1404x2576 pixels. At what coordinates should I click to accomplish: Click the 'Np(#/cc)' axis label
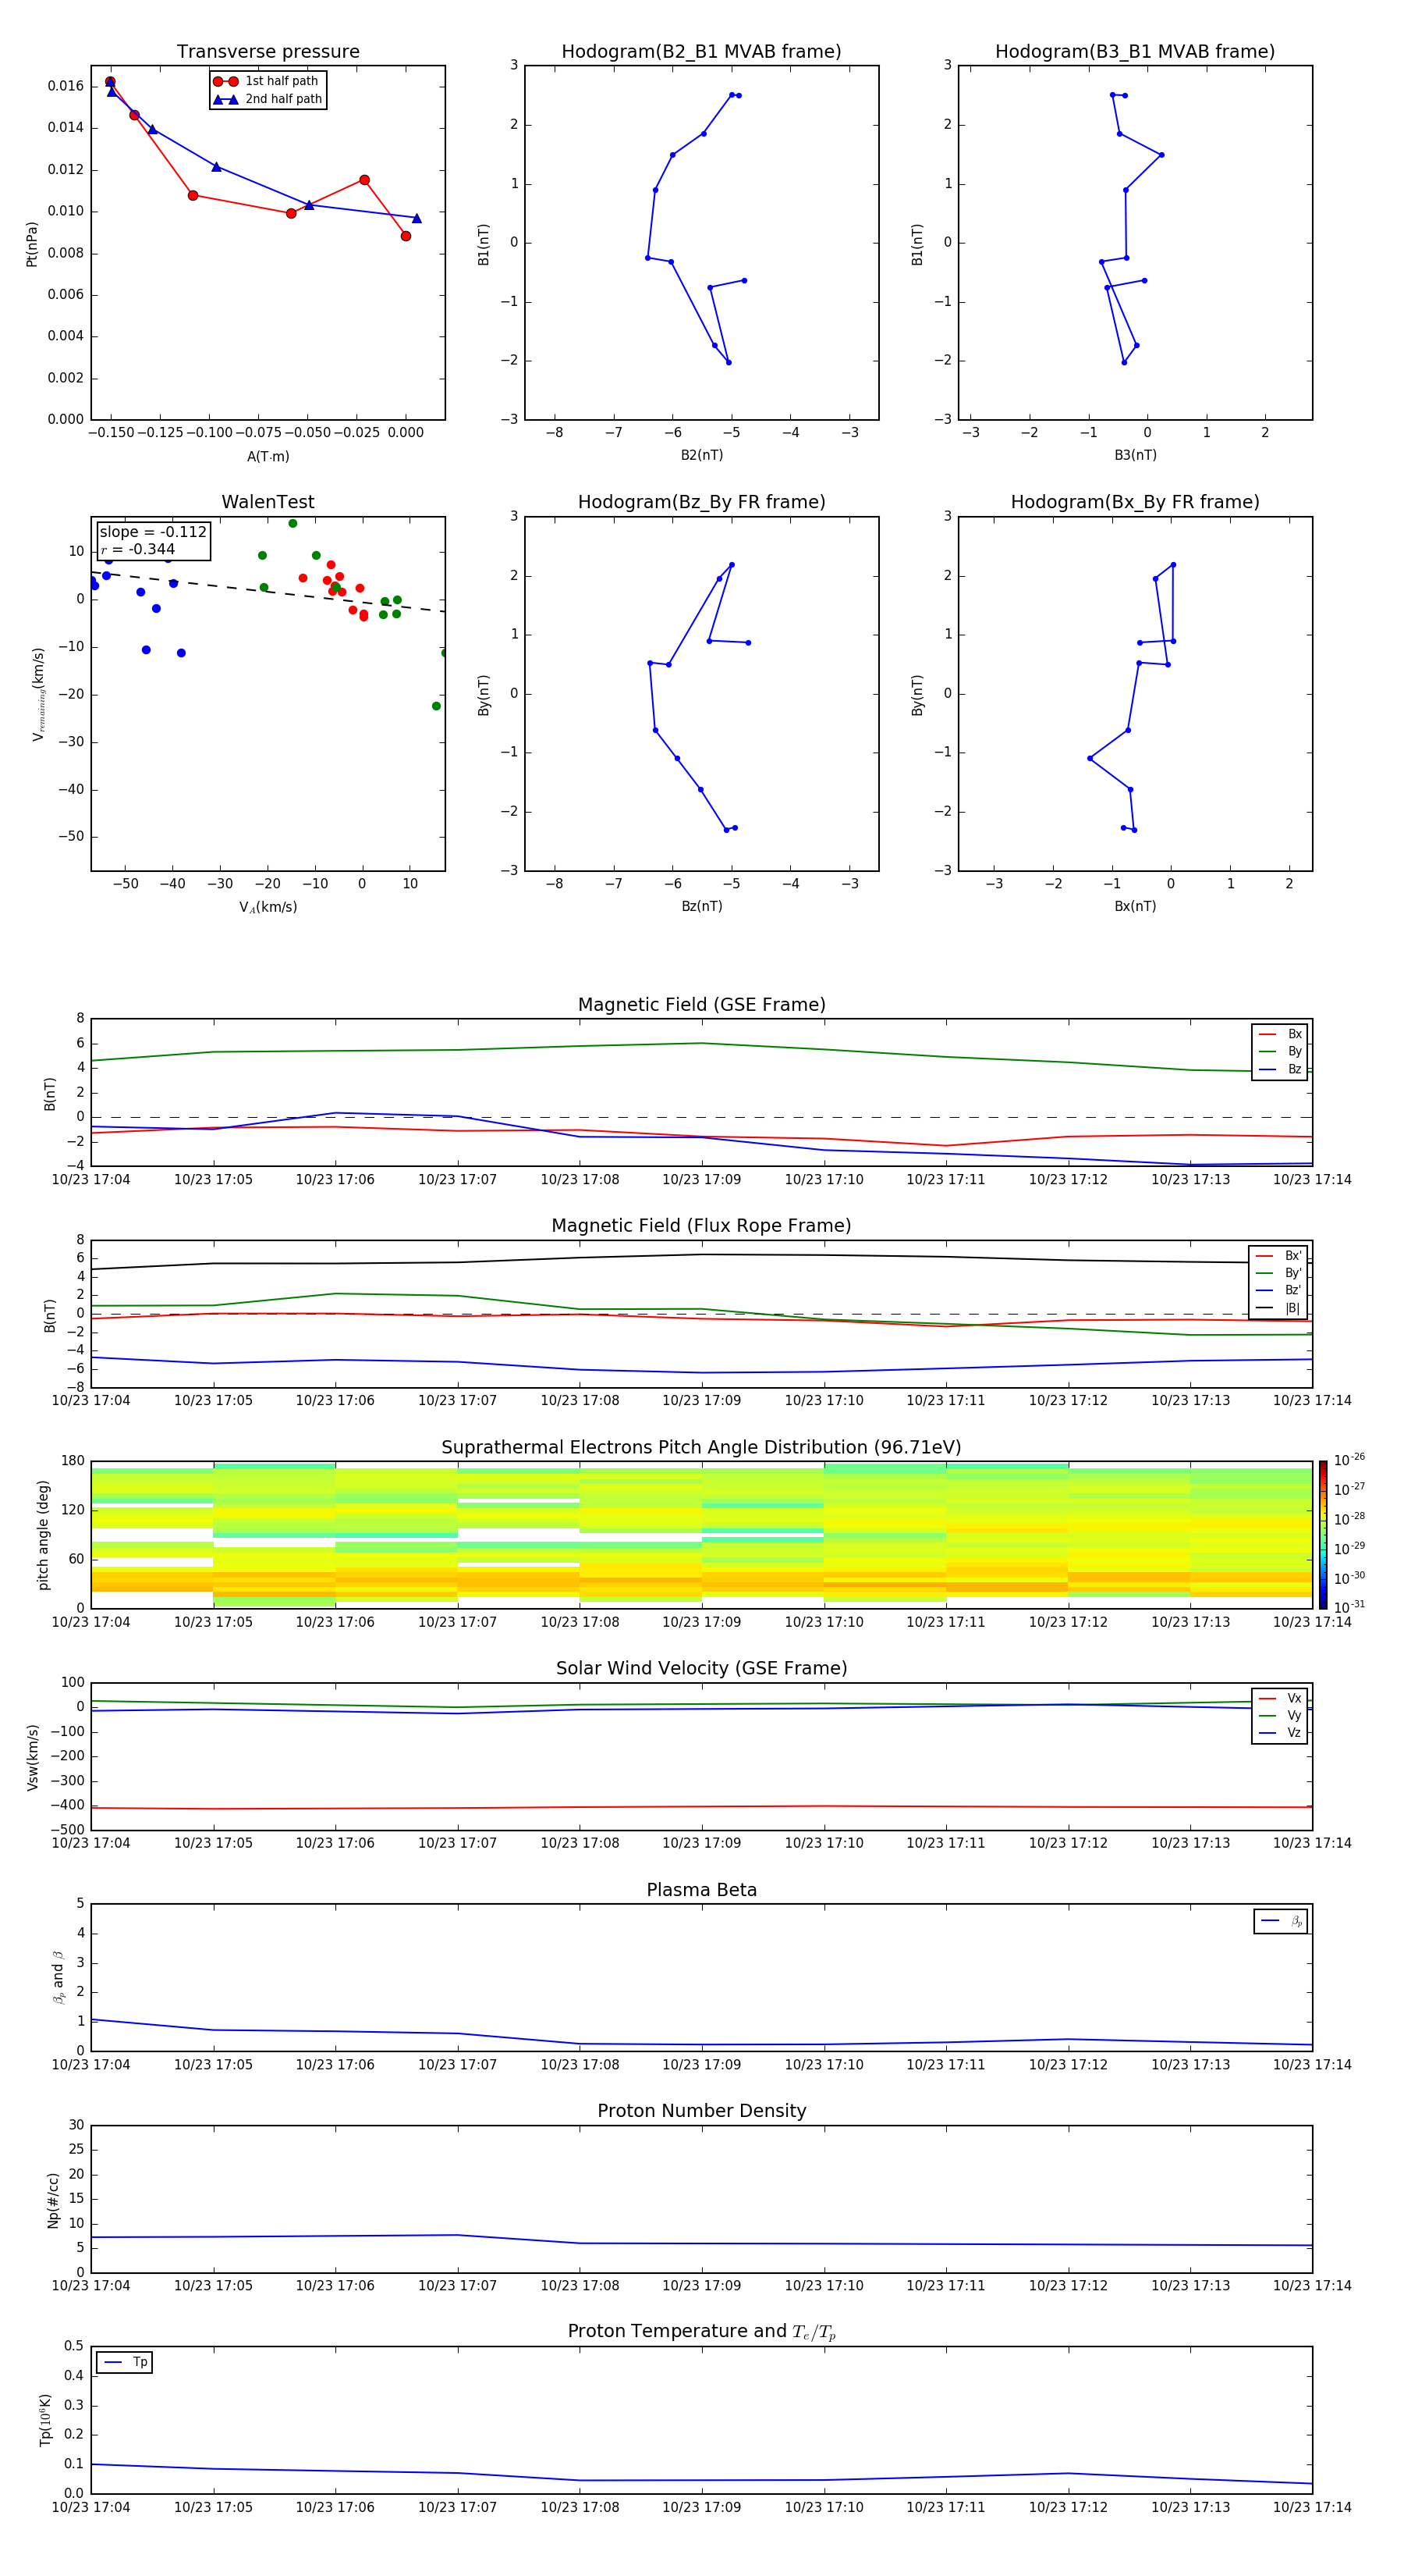click(53, 2200)
